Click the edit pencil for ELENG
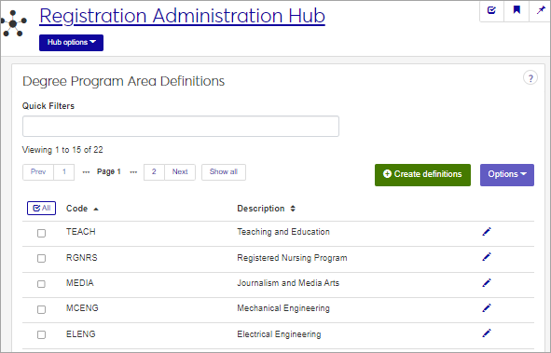This screenshot has width=551, height=353. [x=487, y=333]
